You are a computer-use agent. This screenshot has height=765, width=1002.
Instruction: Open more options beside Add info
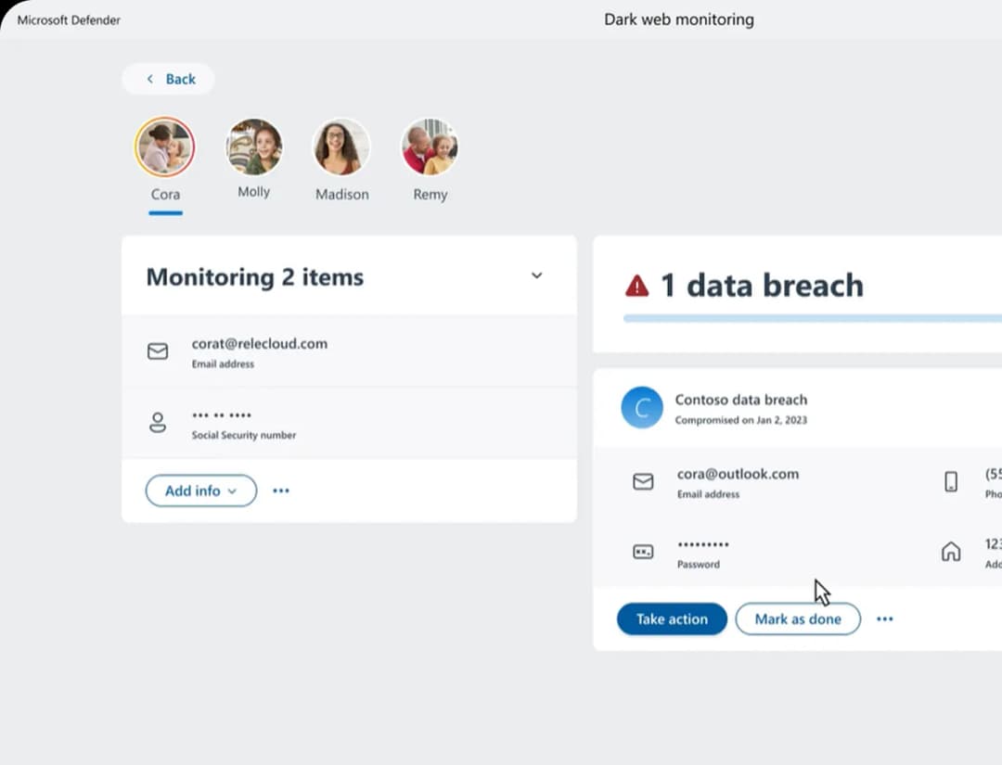pyautogui.click(x=281, y=491)
